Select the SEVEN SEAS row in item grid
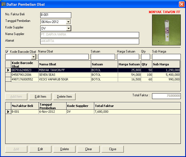This screenshot has width=186, height=157. (x=64, y=75)
